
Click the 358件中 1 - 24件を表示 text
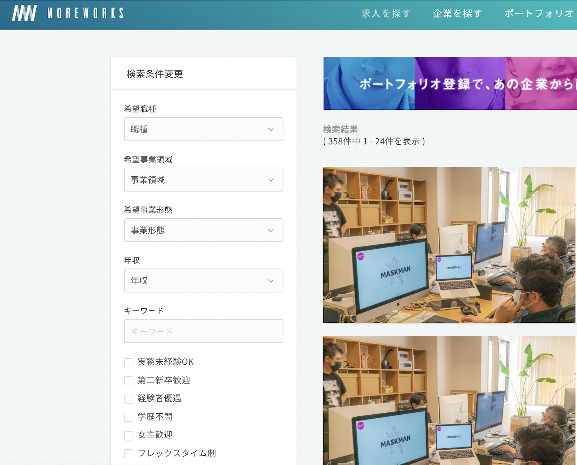[374, 141]
